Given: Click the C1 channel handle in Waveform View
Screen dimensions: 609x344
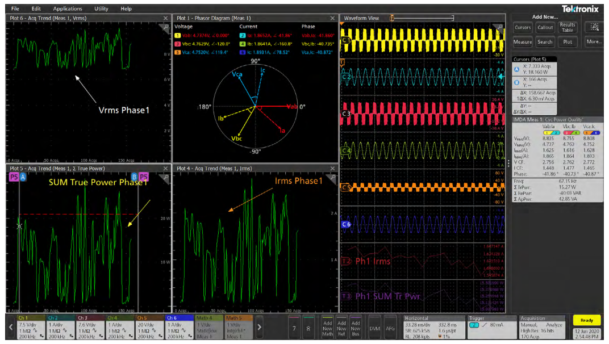Looking at the screenshot, I should point(345,41).
